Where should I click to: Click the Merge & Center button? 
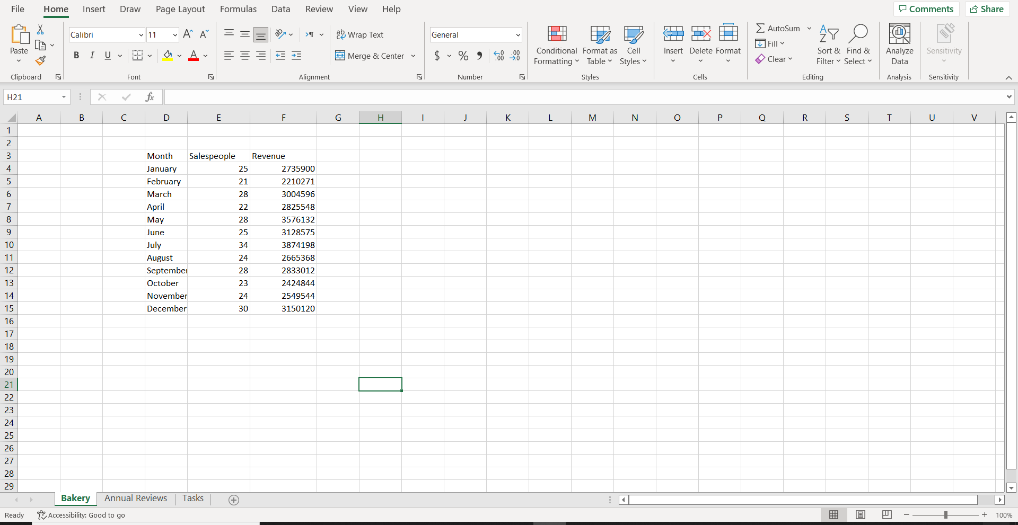[x=370, y=56]
